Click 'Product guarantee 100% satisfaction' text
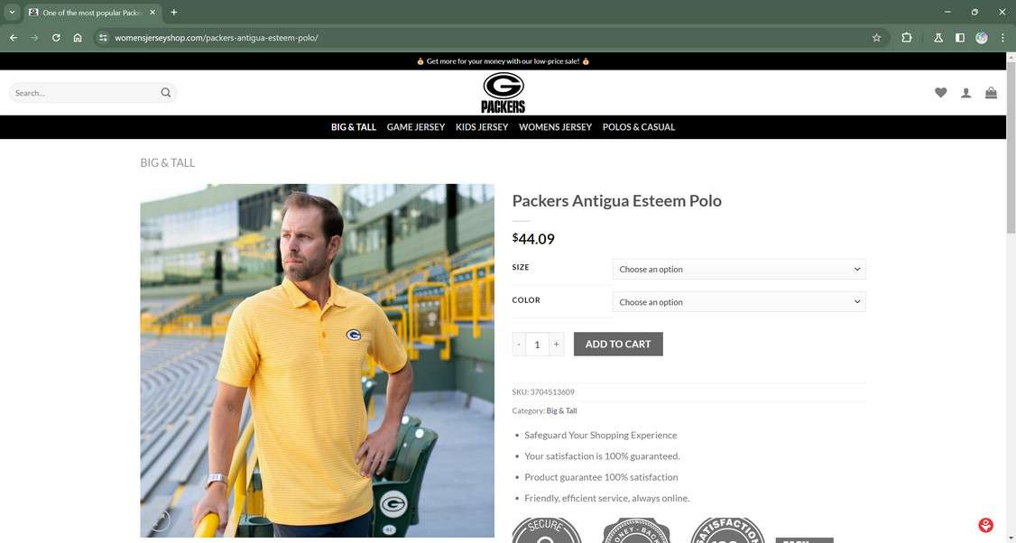This screenshot has height=543, width=1016. click(601, 477)
